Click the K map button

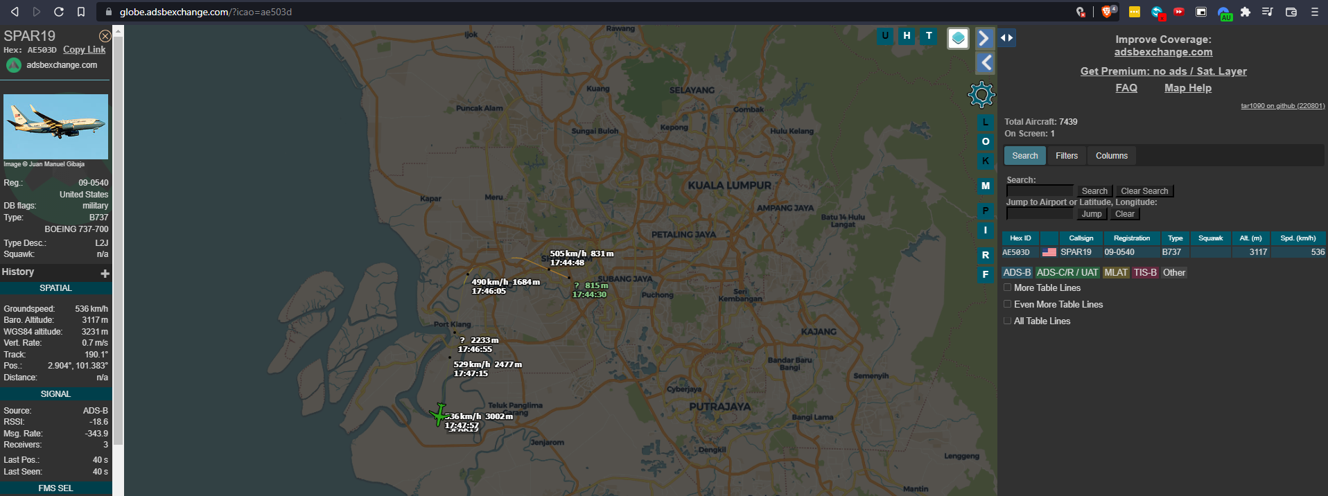986,161
